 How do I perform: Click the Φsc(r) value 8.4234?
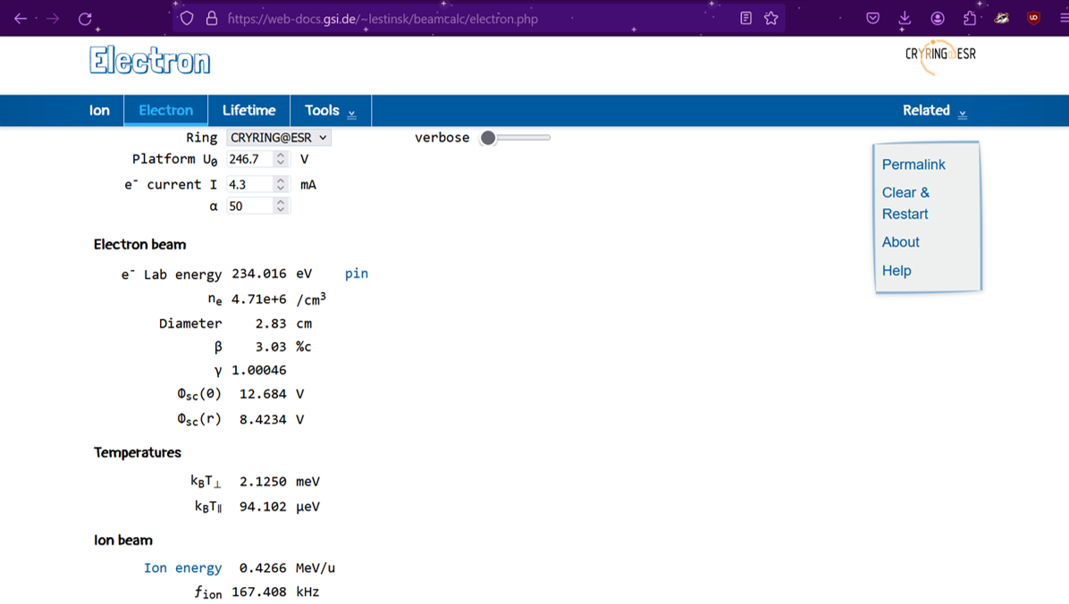(263, 419)
